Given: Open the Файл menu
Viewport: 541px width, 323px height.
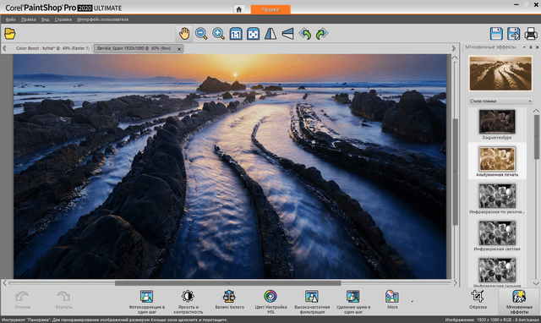Looking at the screenshot, I should (11, 19).
